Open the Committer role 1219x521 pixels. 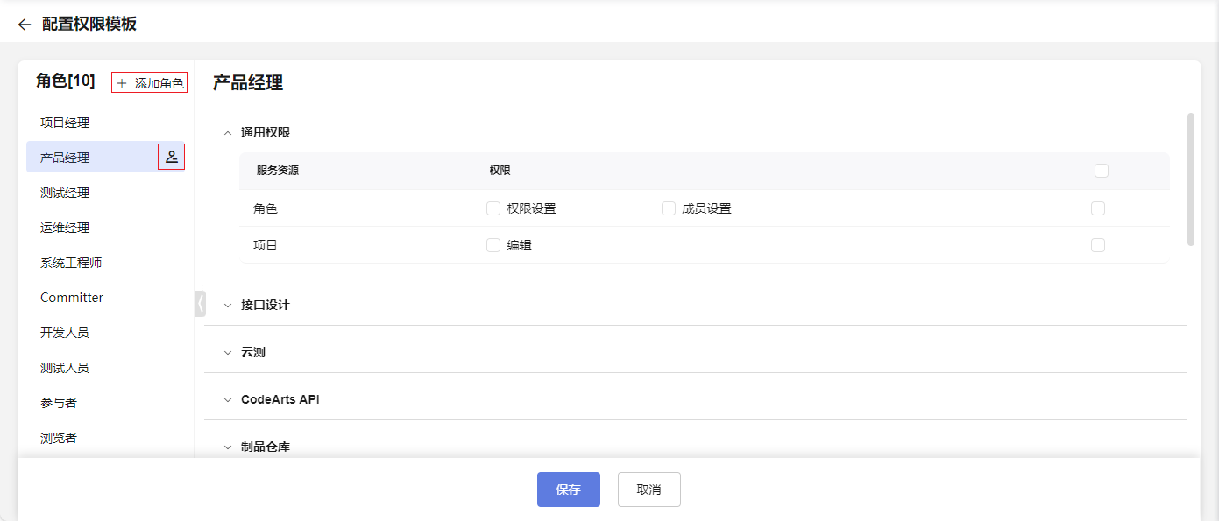click(x=72, y=298)
